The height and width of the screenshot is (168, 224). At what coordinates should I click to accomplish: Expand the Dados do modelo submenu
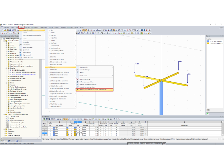(32, 30)
